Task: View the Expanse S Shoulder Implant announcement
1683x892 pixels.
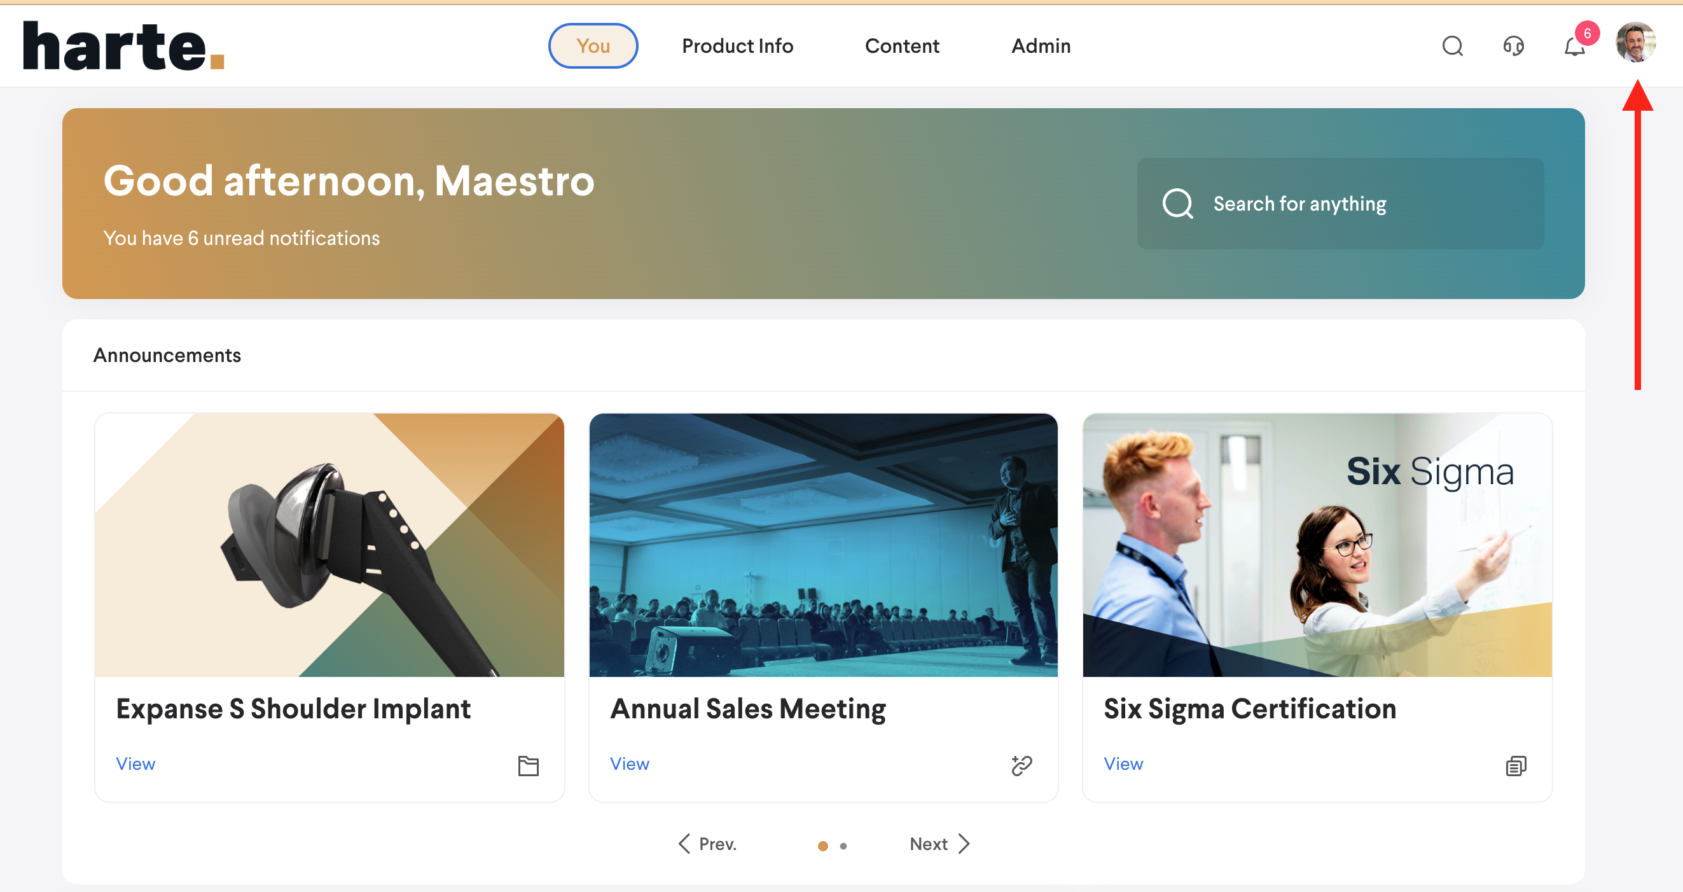Action: [x=135, y=764]
